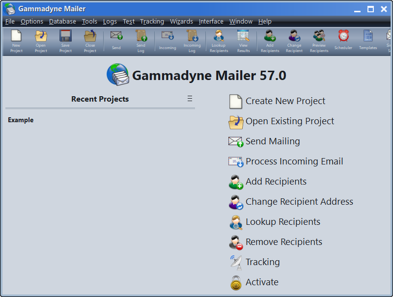Open the Example recent project
393x297 pixels.
(x=21, y=120)
